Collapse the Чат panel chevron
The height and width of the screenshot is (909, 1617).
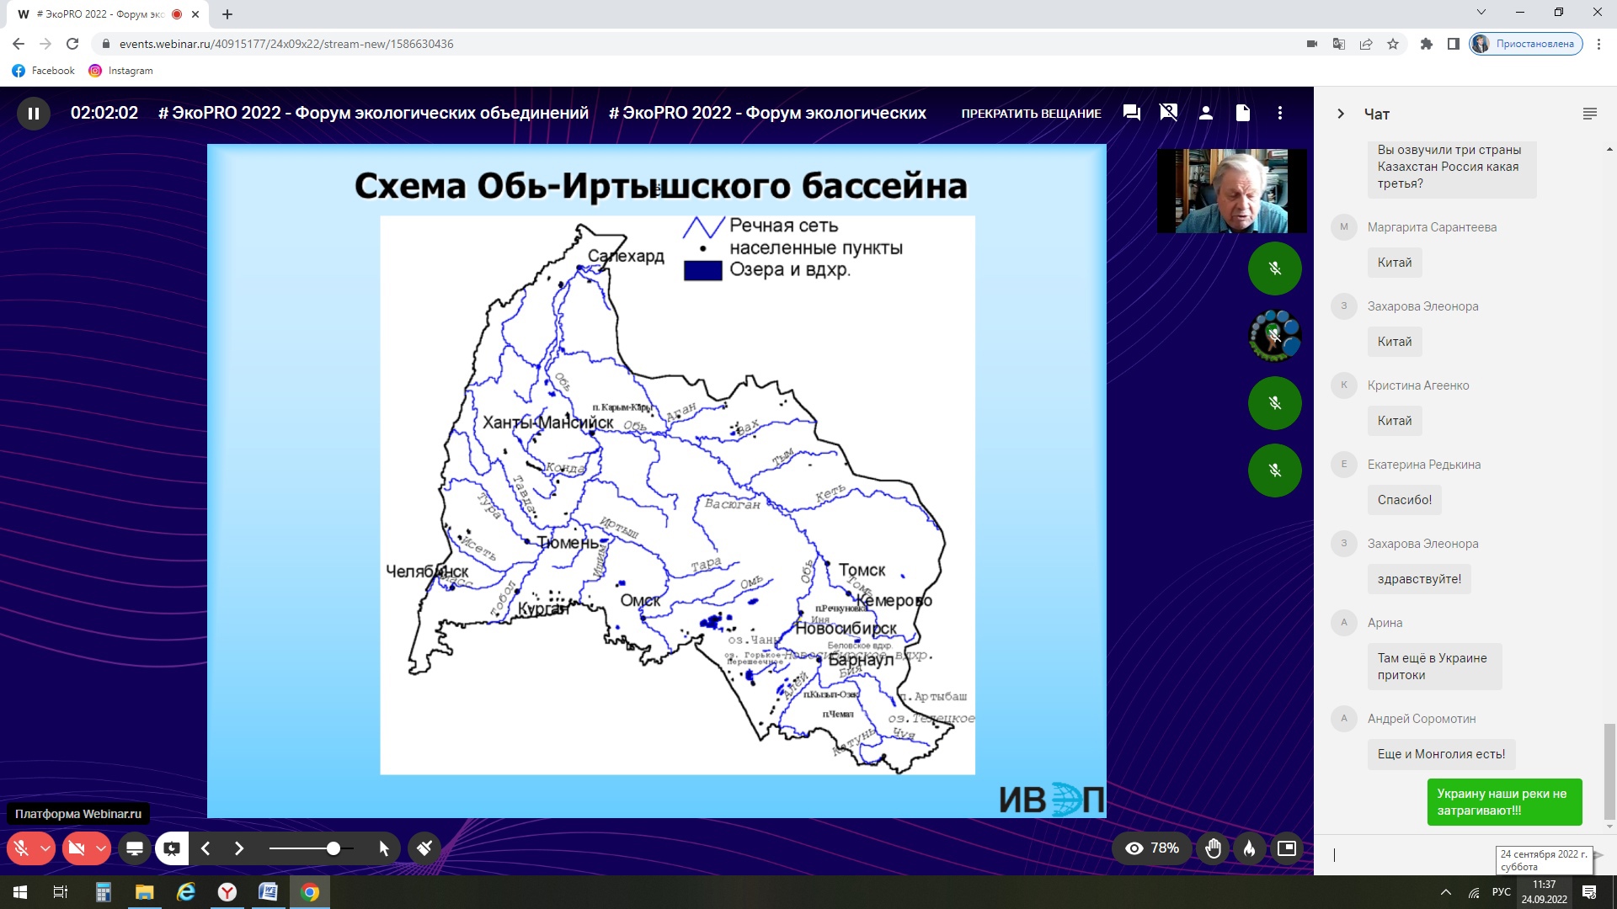pyautogui.click(x=1341, y=114)
